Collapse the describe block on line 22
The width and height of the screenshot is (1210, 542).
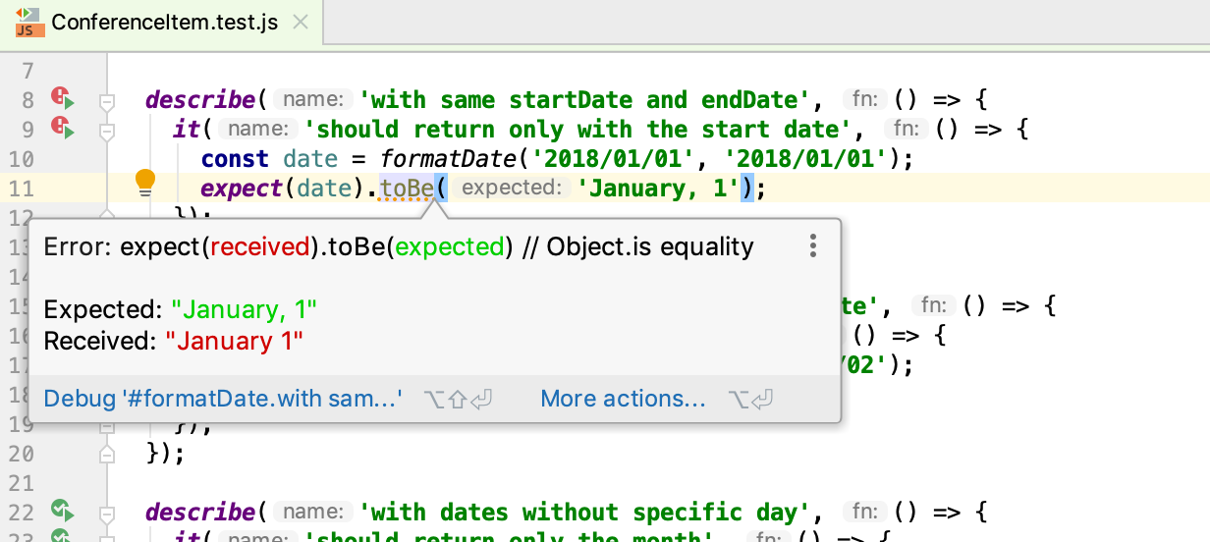(x=108, y=514)
